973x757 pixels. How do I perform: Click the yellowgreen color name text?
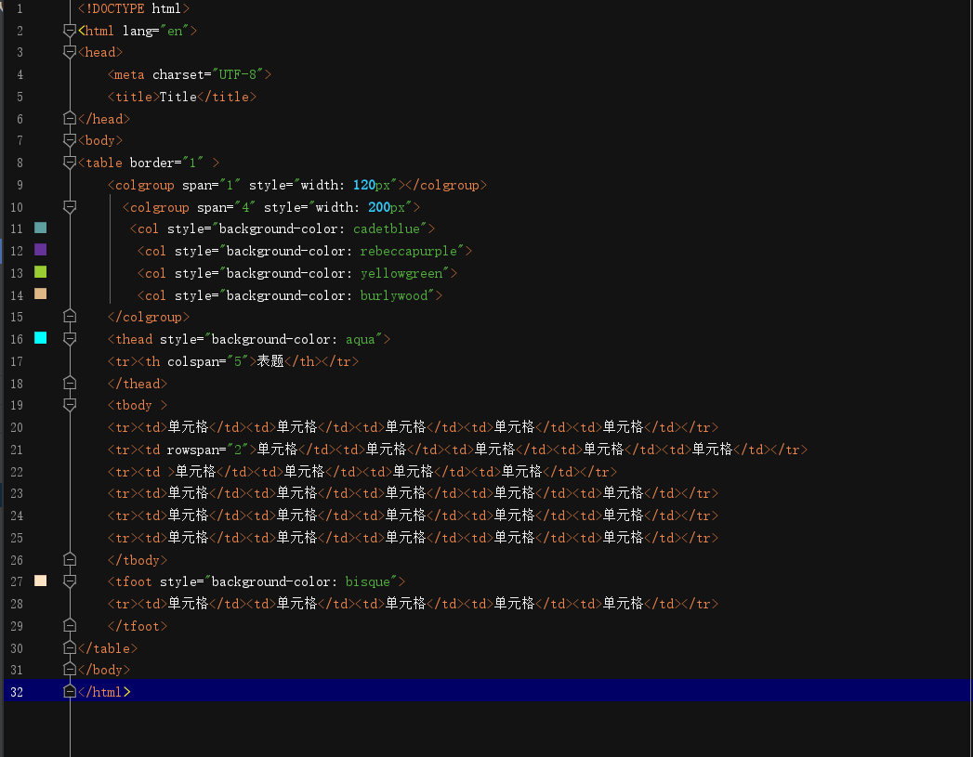pyautogui.click(x=401, y=273)
